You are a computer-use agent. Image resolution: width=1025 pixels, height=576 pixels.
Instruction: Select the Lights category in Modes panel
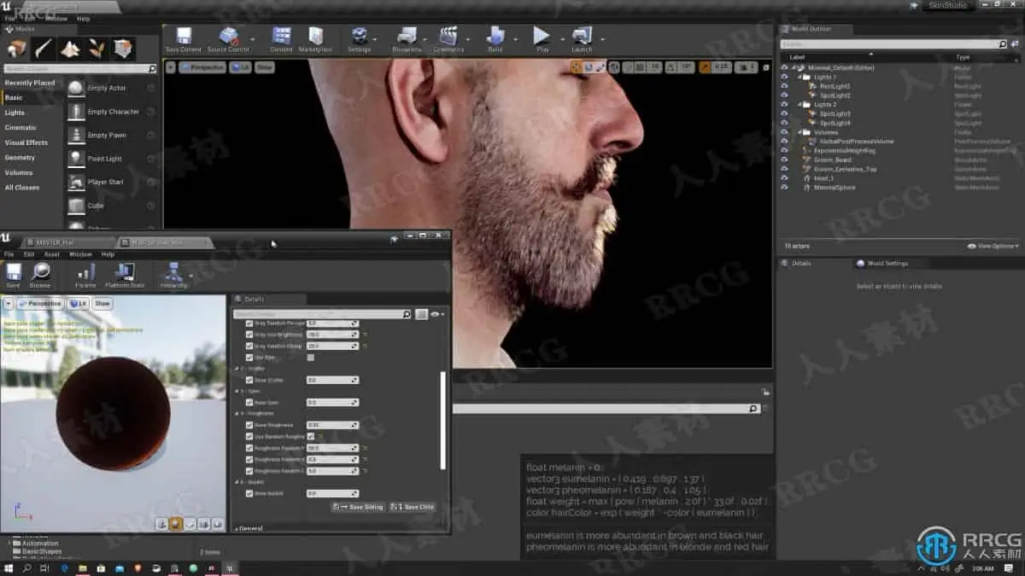(x=15, y=113)
